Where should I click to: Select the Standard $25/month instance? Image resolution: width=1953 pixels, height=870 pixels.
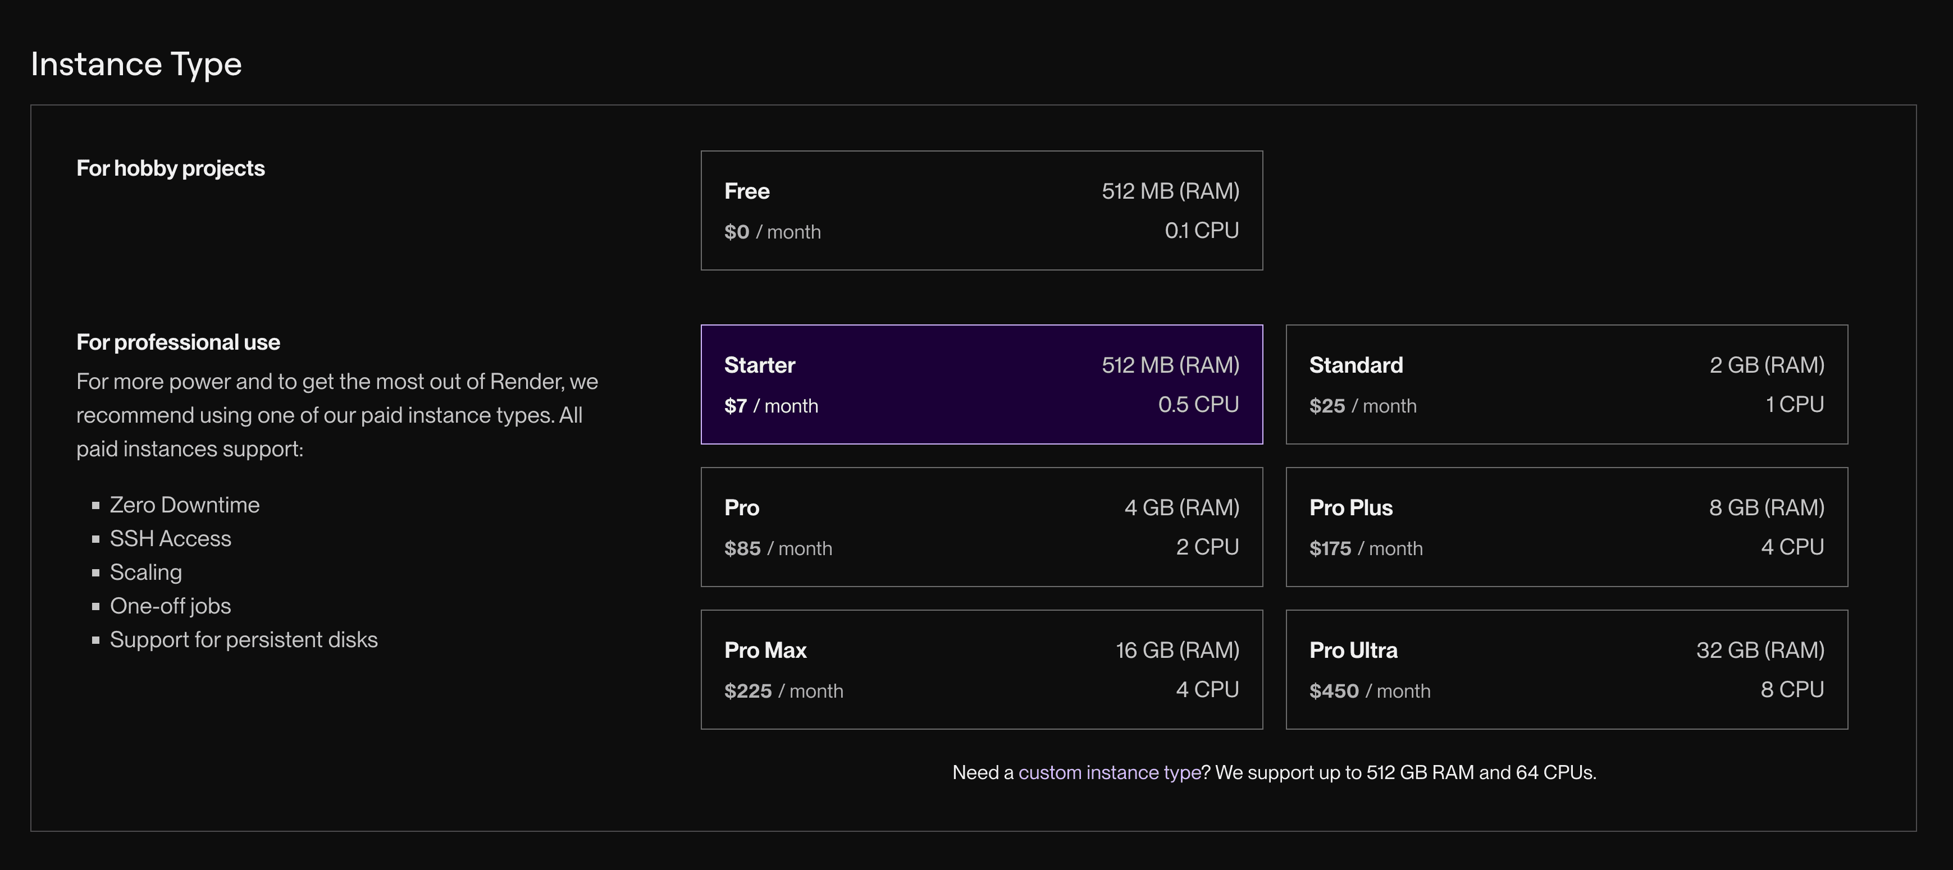(x=1566, y=384)
